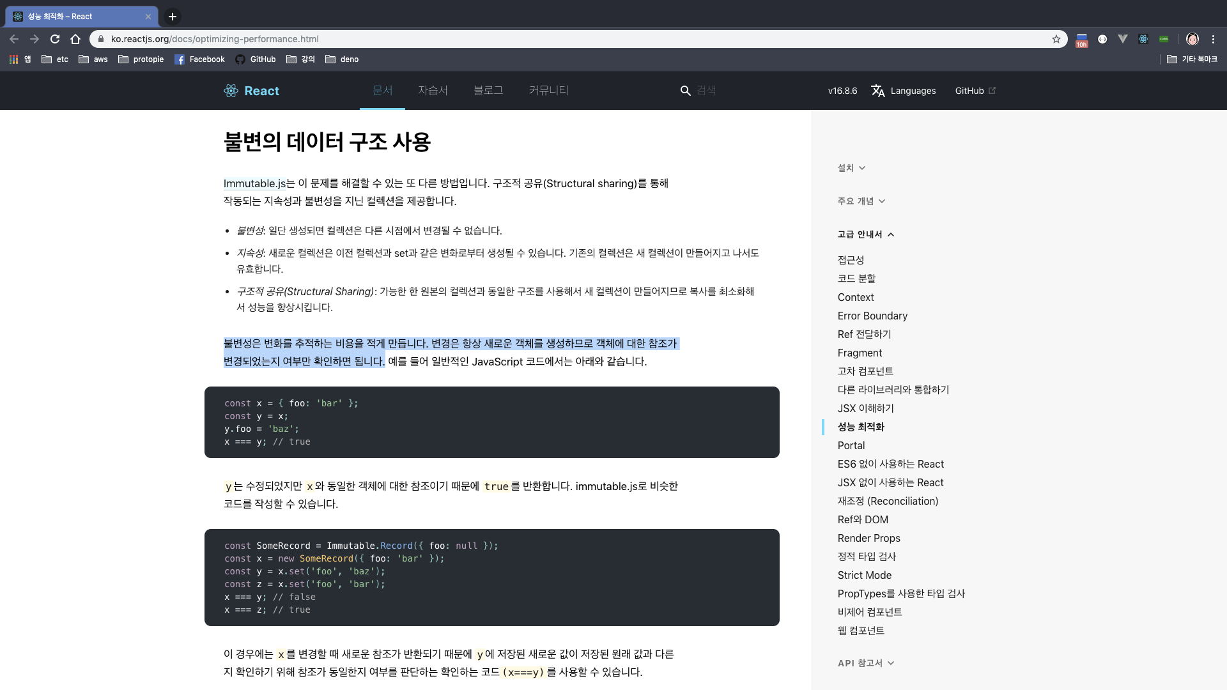Open Chrome three-dot menu
This screenshot has width=1227, height=690.
pos(1213,39)
